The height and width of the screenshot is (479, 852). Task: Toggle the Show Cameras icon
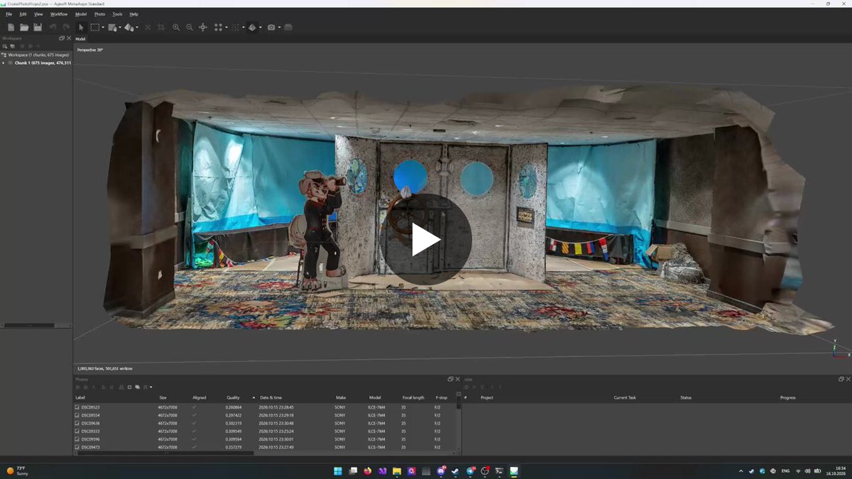[x=271, y=27]
